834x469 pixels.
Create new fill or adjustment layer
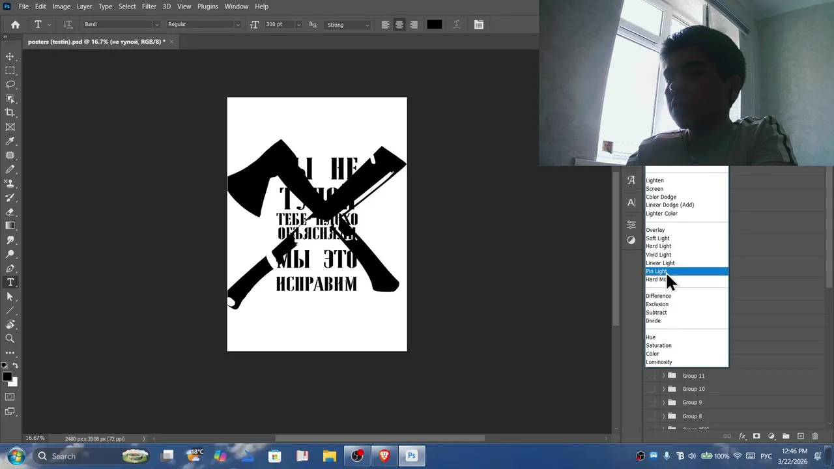(771, 436)
